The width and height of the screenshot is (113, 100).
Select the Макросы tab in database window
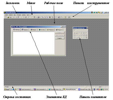click(x=50, y=30)
